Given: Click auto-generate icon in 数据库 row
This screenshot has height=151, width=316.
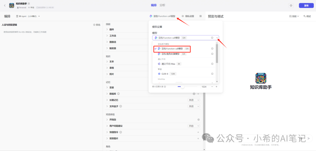Looking at the screenshot, I should pos(194,94).
